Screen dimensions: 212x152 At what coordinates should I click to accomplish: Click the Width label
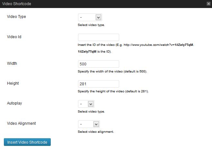[12, 63]
